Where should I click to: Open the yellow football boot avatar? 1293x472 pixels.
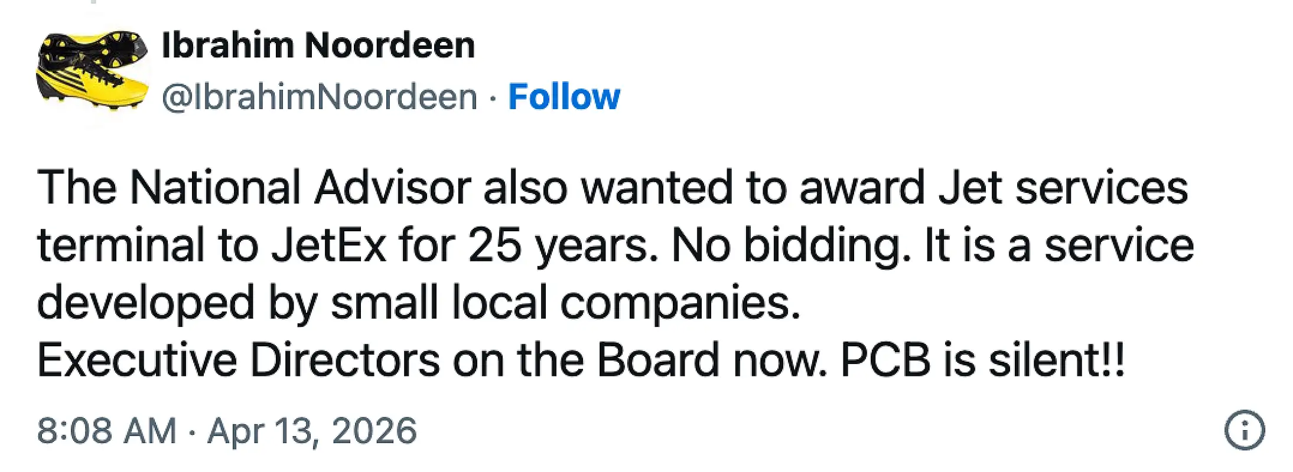[92, 70]
